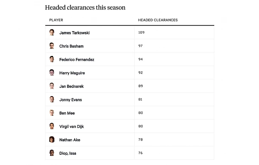Viewport: 259px width, 165px height.
Task: Click the PLAYER column header
Action: (56, 20)
